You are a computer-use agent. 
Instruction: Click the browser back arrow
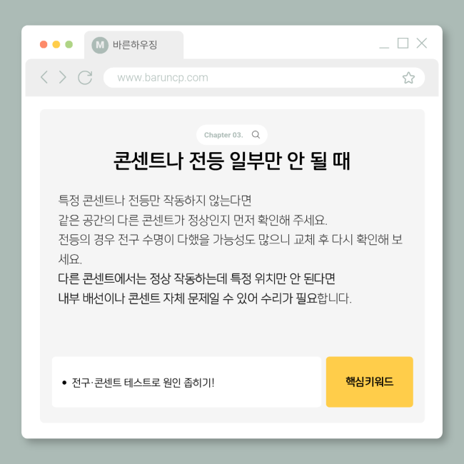(x=44, y=77)
